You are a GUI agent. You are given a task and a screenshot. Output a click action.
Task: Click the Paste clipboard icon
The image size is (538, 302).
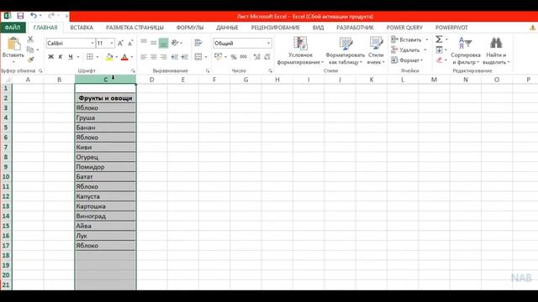click(13, 44)
